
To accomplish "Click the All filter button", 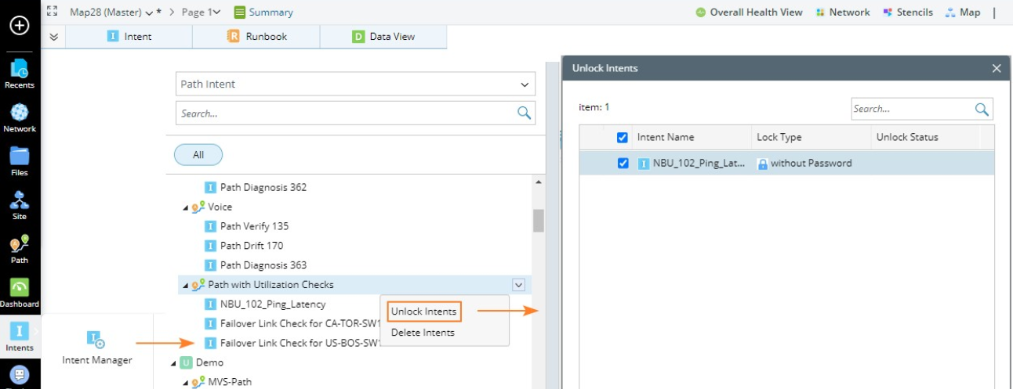I will [198, 155].
